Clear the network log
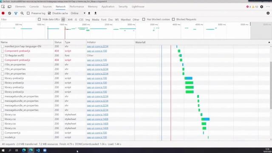This screenshot has width=272, height=153. point(9,13)
